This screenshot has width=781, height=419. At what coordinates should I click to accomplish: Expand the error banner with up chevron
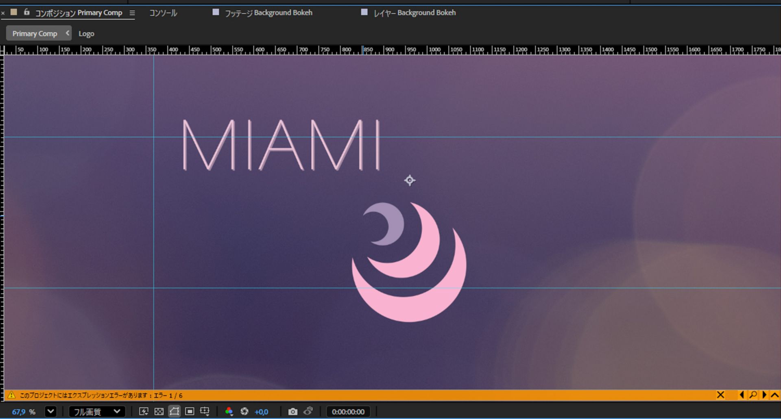775,395
